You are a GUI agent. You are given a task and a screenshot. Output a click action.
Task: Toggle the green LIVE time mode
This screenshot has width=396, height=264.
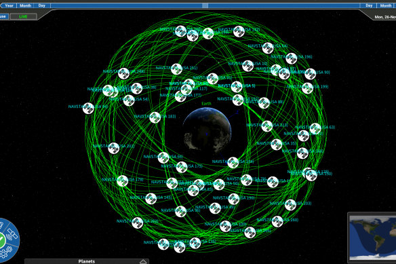(23, 16)
